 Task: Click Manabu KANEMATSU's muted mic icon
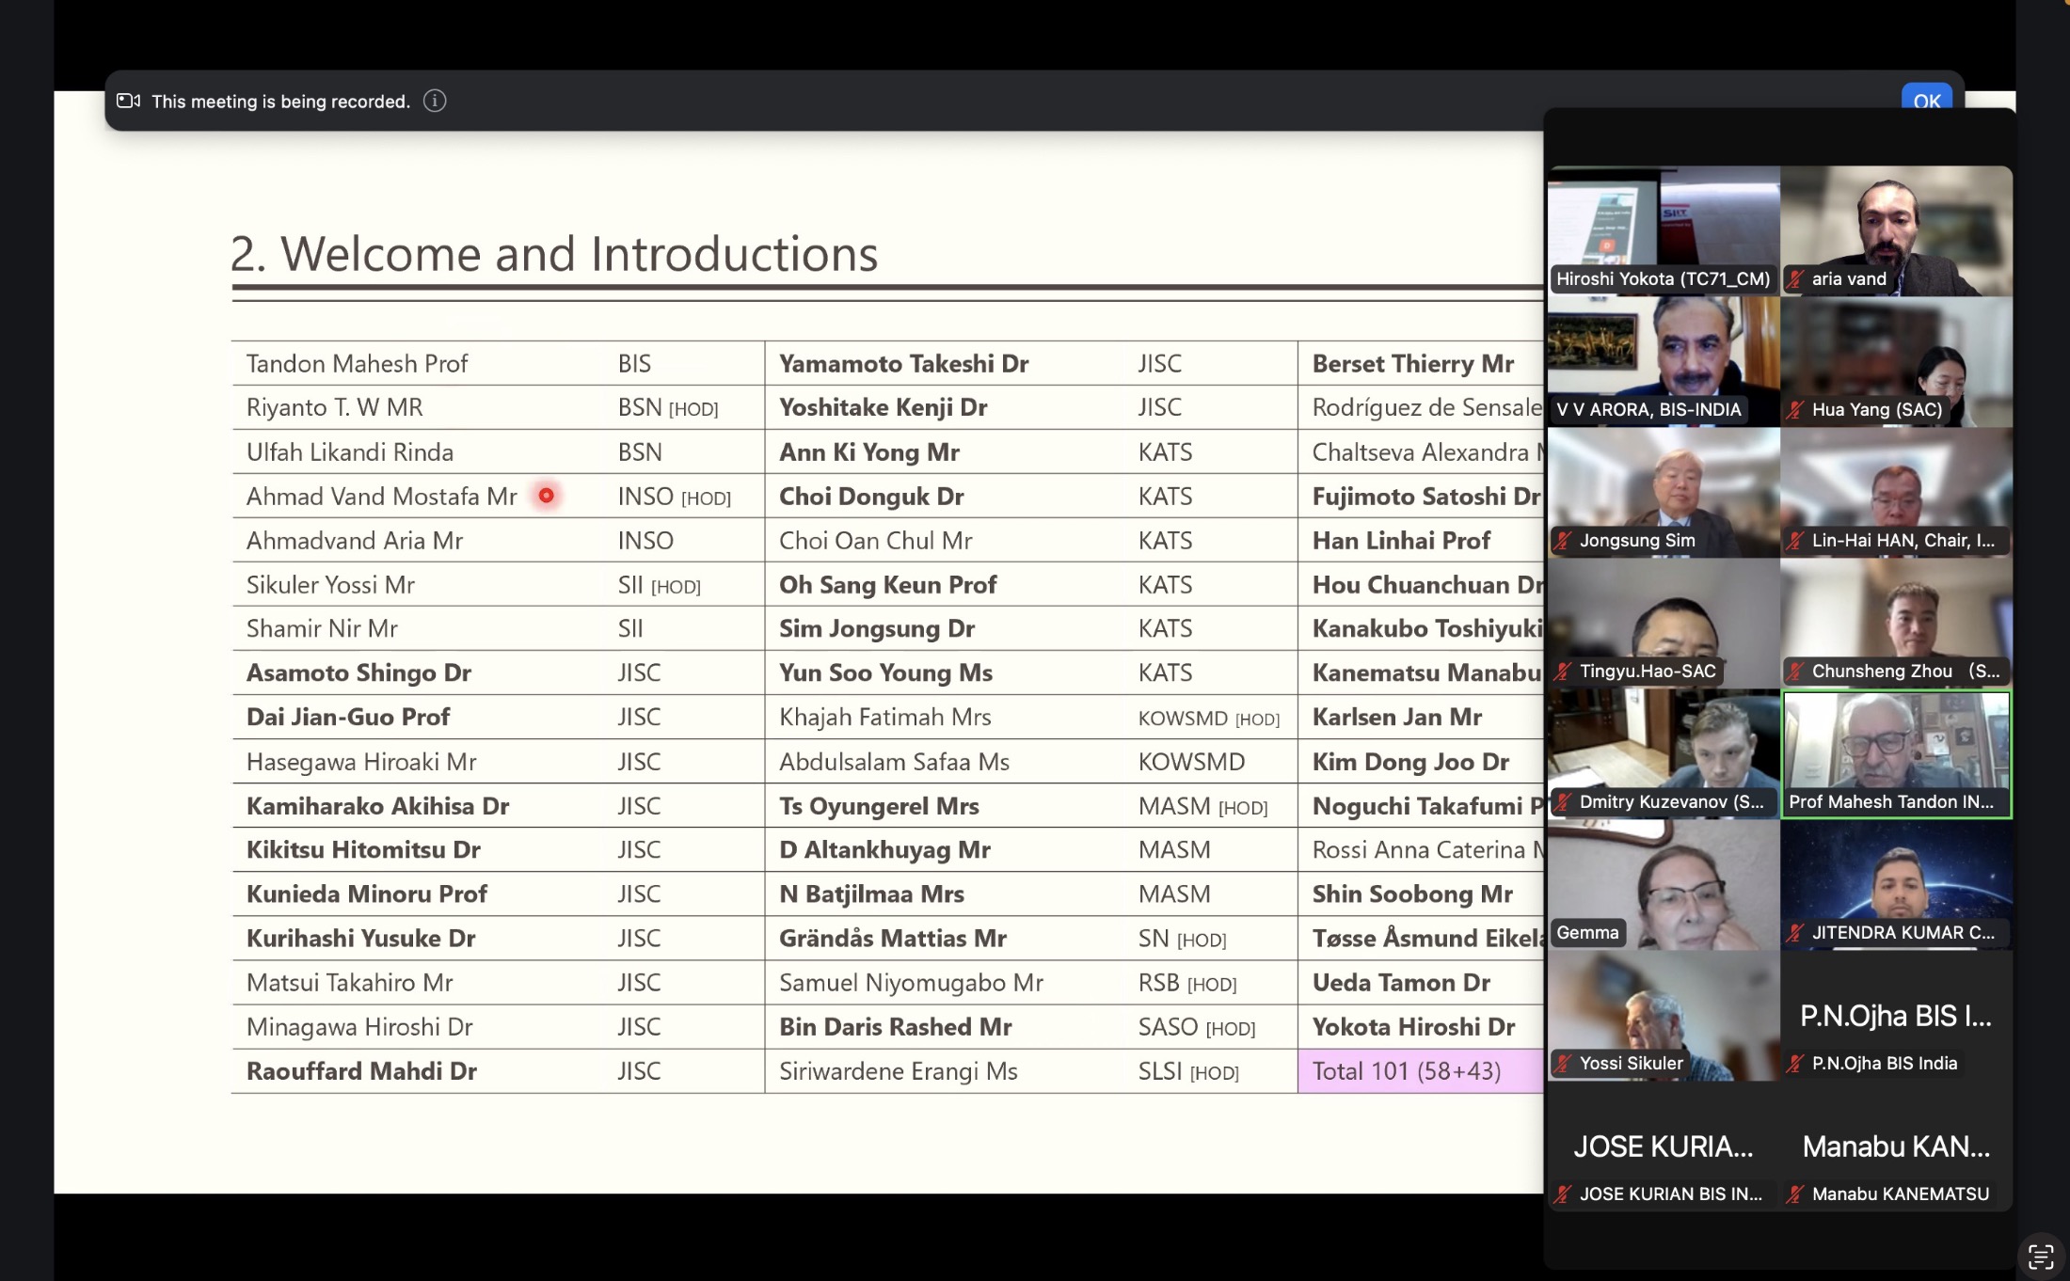tap(1796, 1194)
